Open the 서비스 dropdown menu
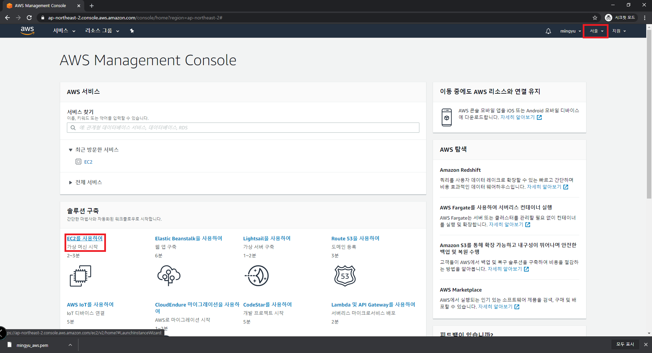 point(64,31)
